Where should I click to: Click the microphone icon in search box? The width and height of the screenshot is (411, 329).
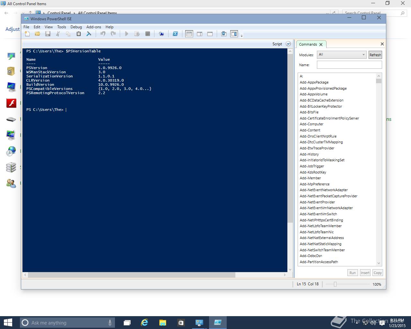coord(110,323)
